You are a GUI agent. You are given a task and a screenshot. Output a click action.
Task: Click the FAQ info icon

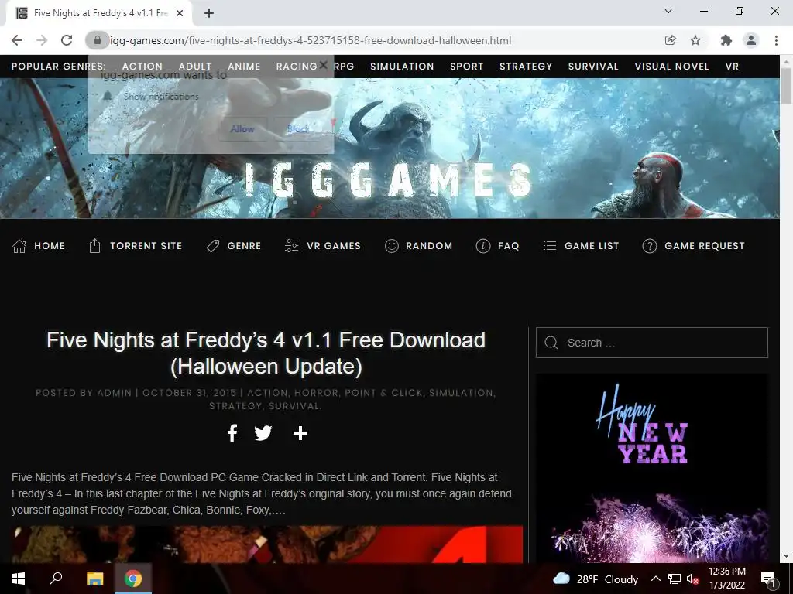pyautogui.click(x=483, y=246)
